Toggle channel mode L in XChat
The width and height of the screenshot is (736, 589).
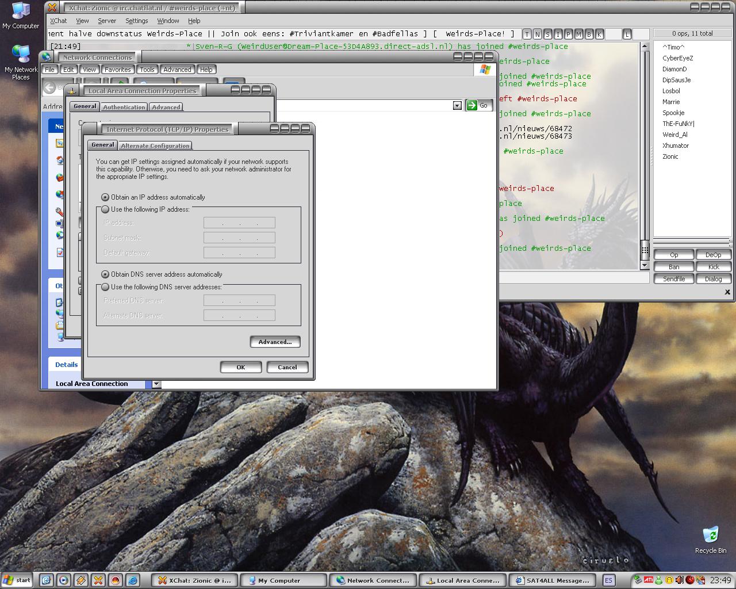click(627, 35)
